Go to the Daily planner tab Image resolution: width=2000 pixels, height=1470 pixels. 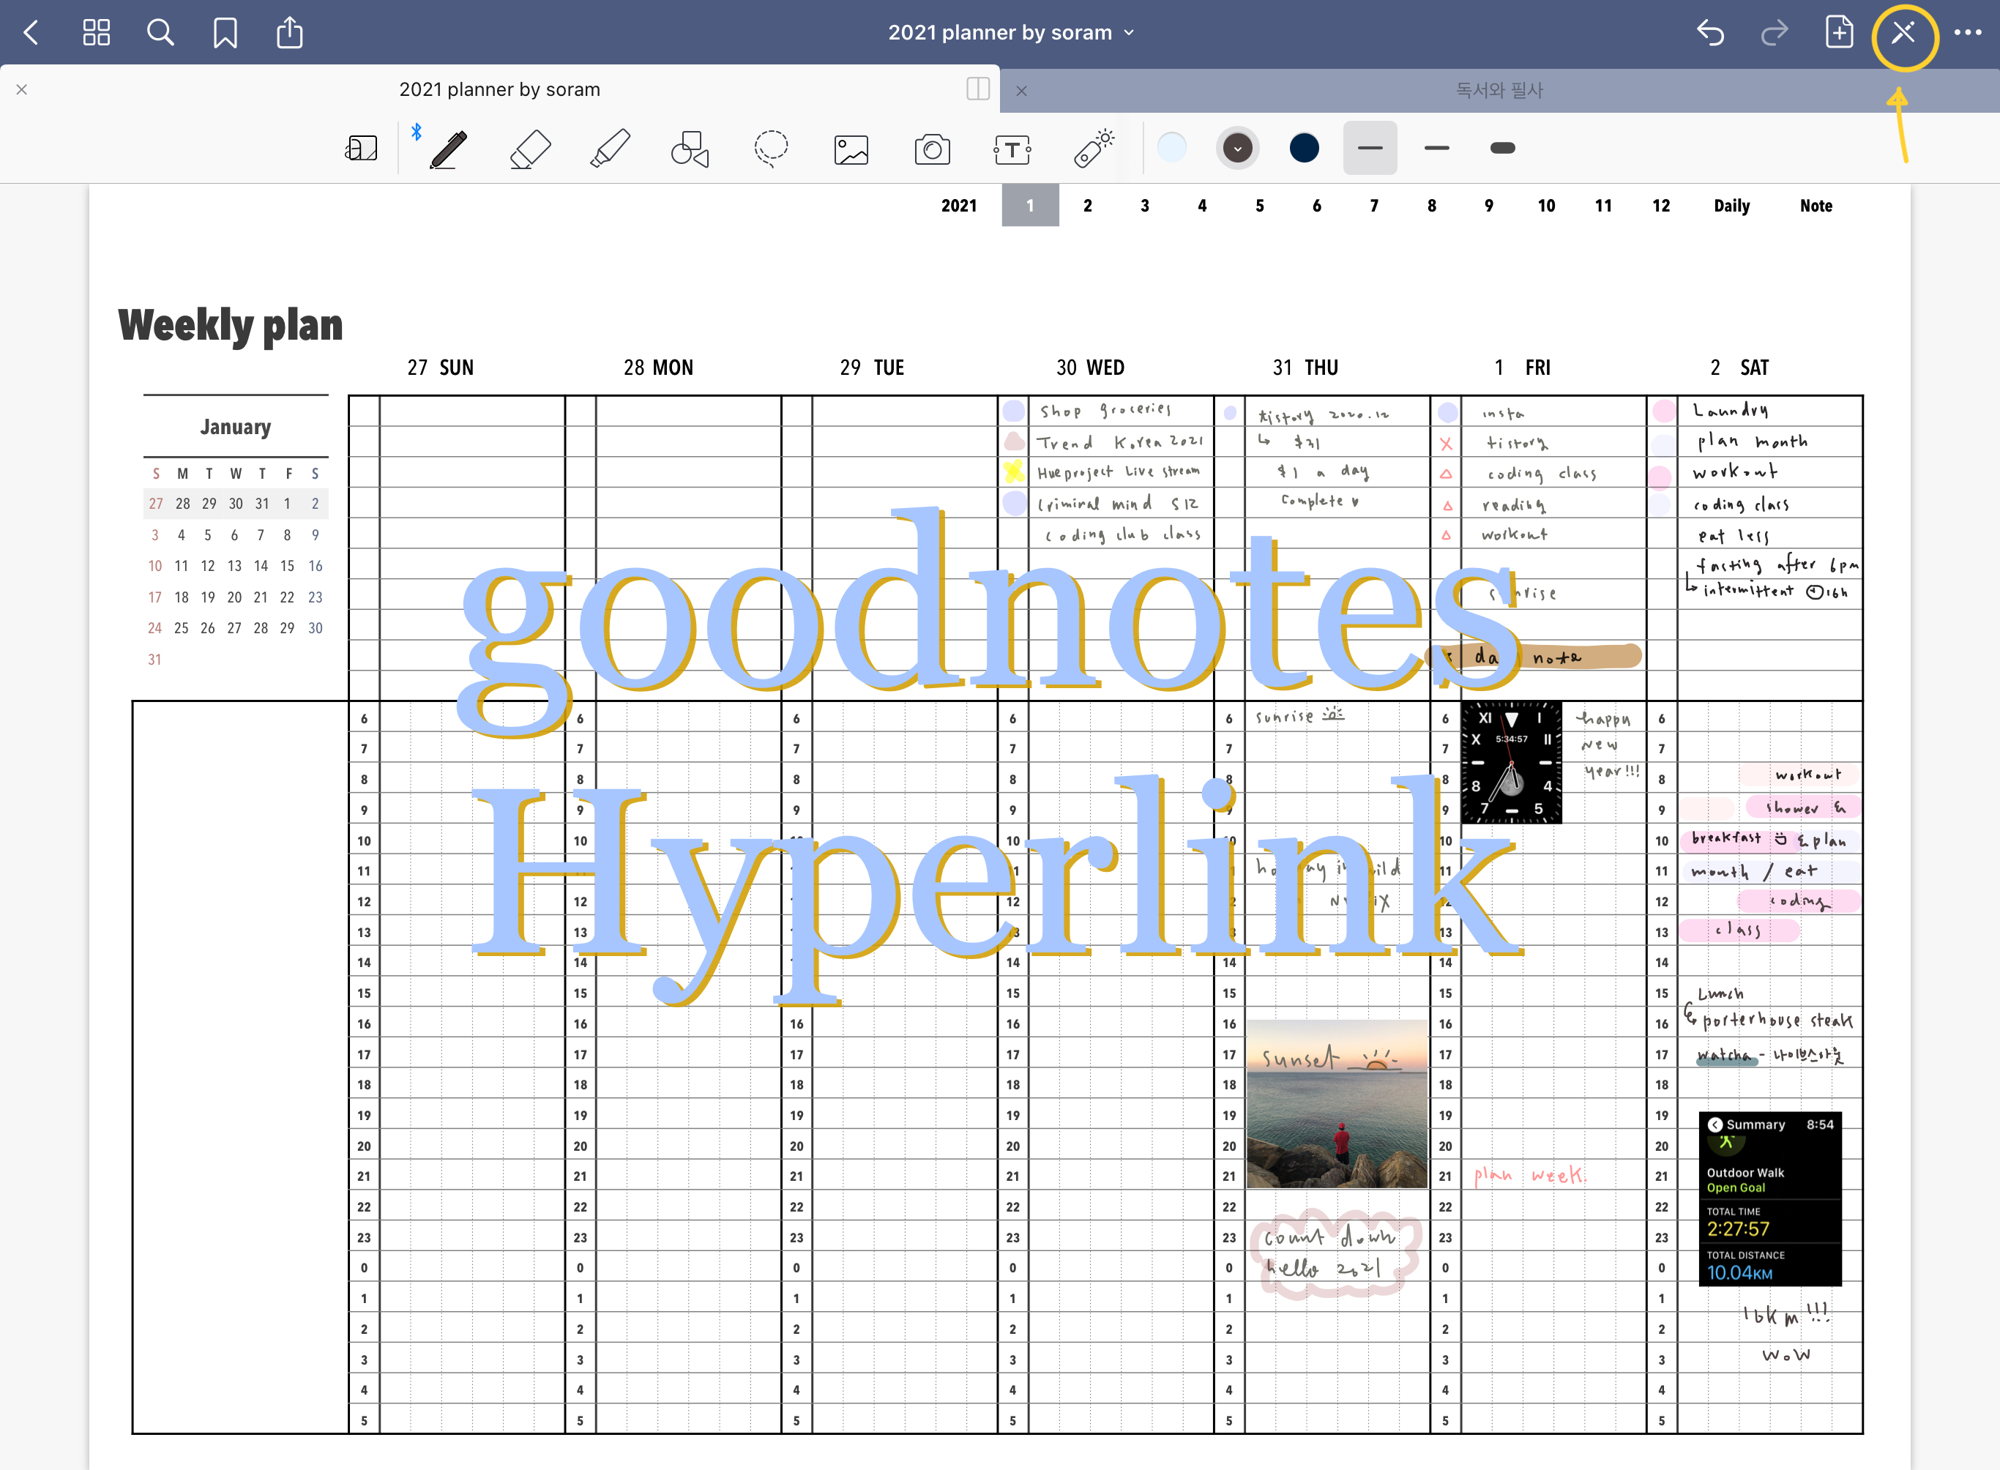[1731, 206]
